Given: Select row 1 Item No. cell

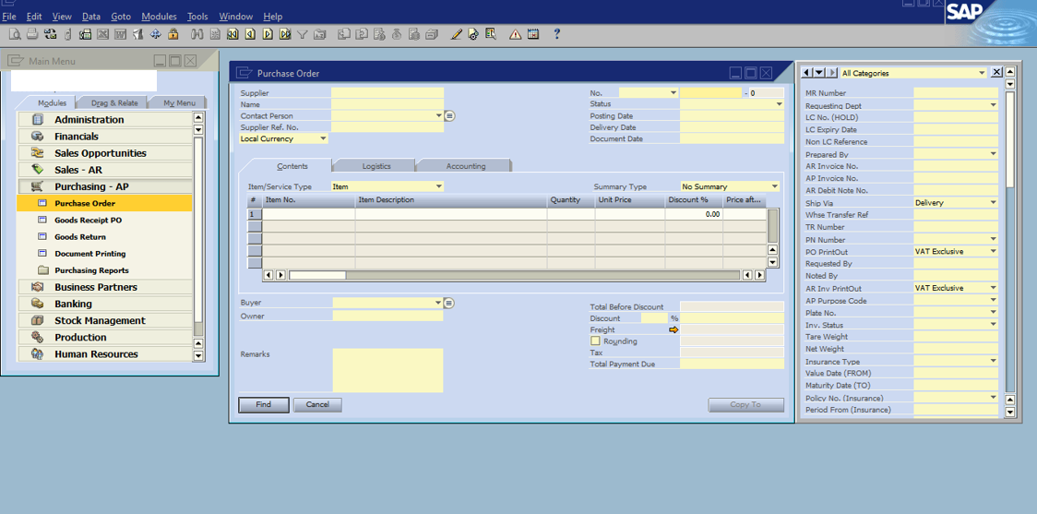Looking at the screenshot, I should (x=309, y=214).
